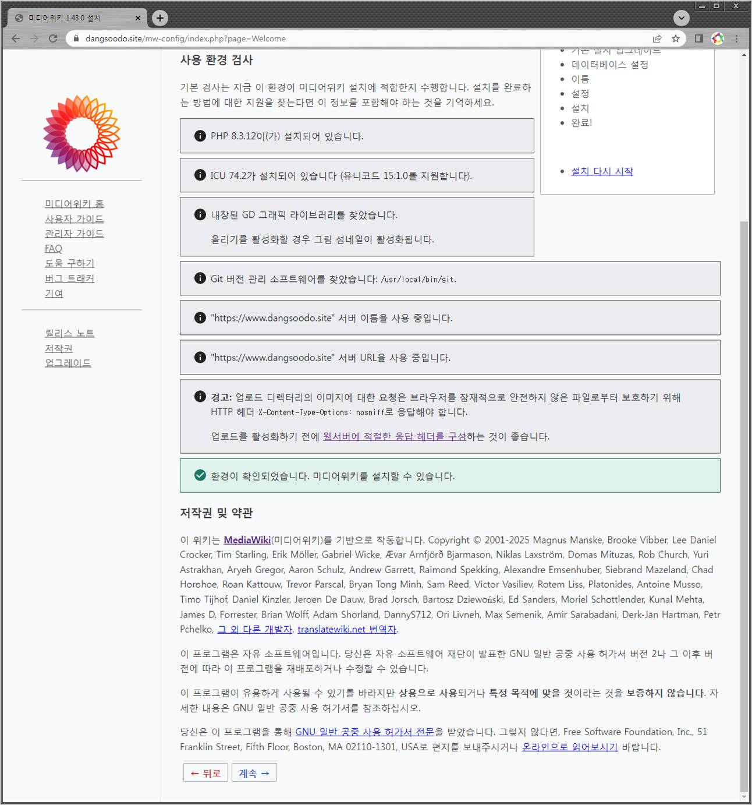
Task: Expand the tab search dropdown arrow
Action: (x=681, y=18)
